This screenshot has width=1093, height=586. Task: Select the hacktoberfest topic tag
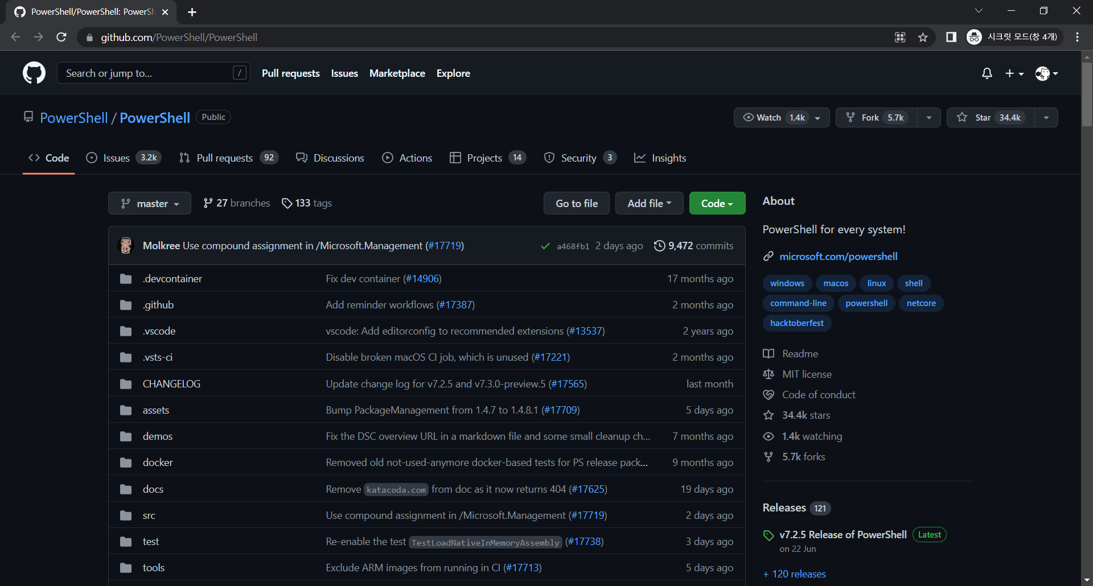(797, 323)
